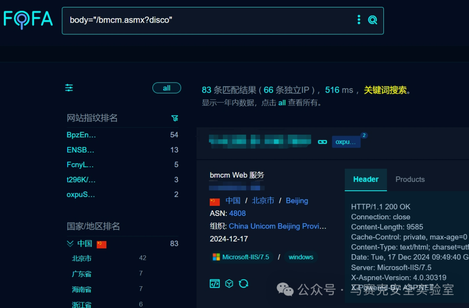
Task: Filter by region 北京市 in the sidebar
Action: click(x=82, y=258)
